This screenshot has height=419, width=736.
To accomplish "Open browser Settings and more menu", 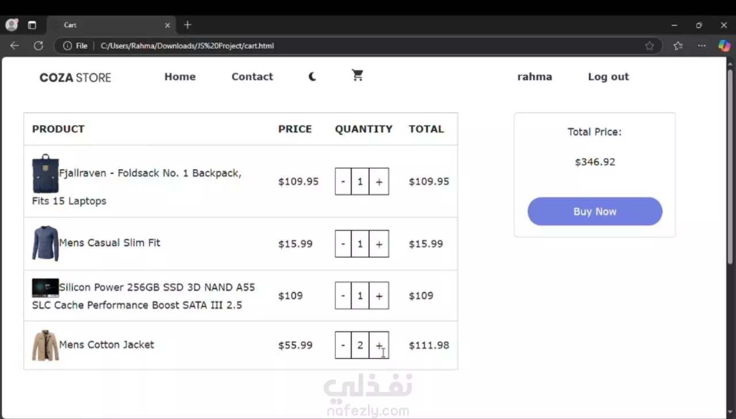I will [x=701, y=45].
